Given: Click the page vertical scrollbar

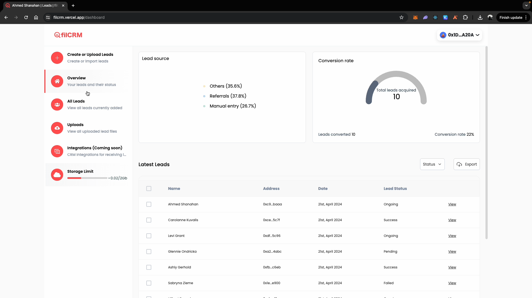Looking at the screenshot, I should pos(487,142).
